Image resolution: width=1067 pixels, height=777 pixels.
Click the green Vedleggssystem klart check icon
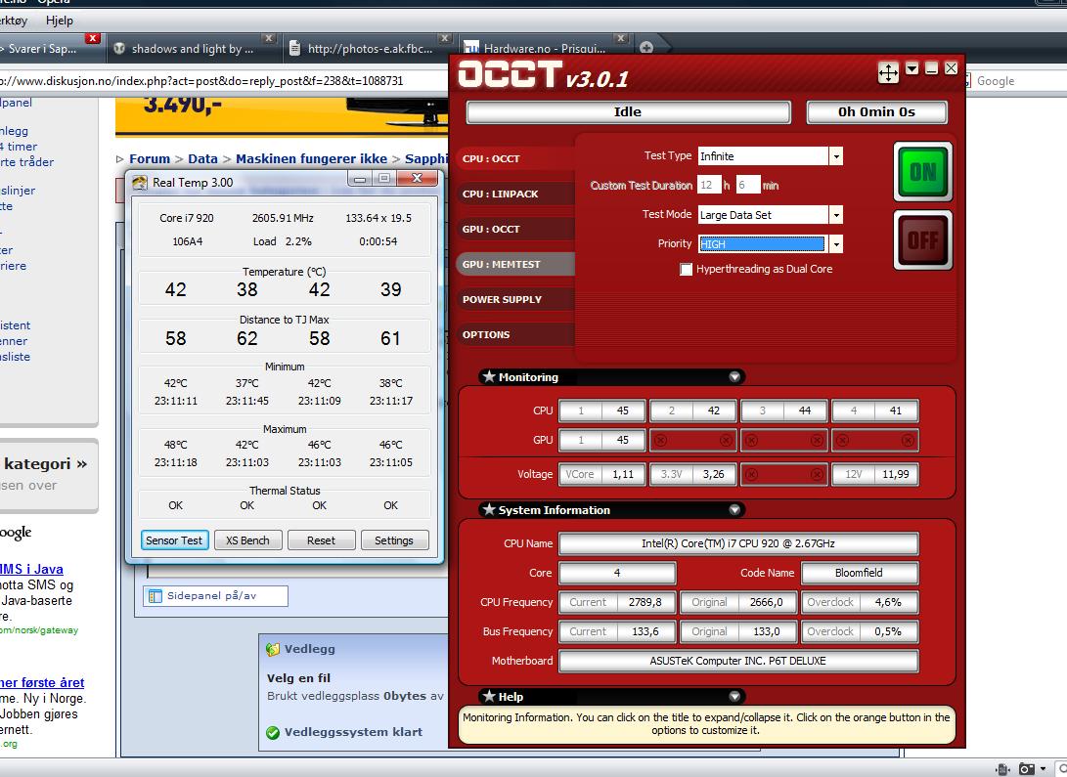pos(273,733)
